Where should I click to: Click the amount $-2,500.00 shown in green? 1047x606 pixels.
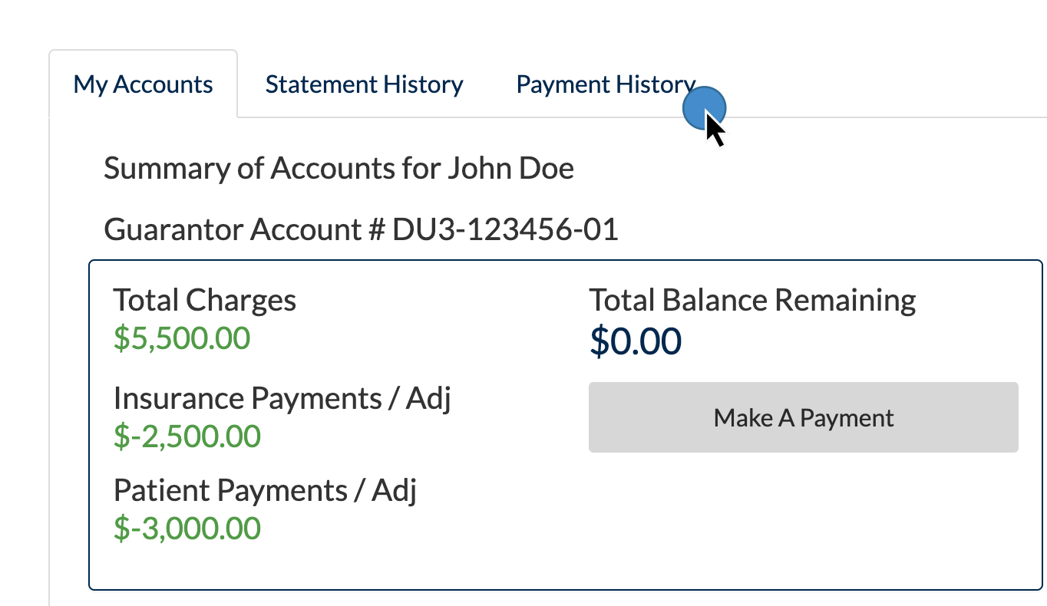point(187,436)
